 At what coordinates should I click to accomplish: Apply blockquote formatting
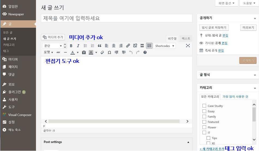[100, 46]
